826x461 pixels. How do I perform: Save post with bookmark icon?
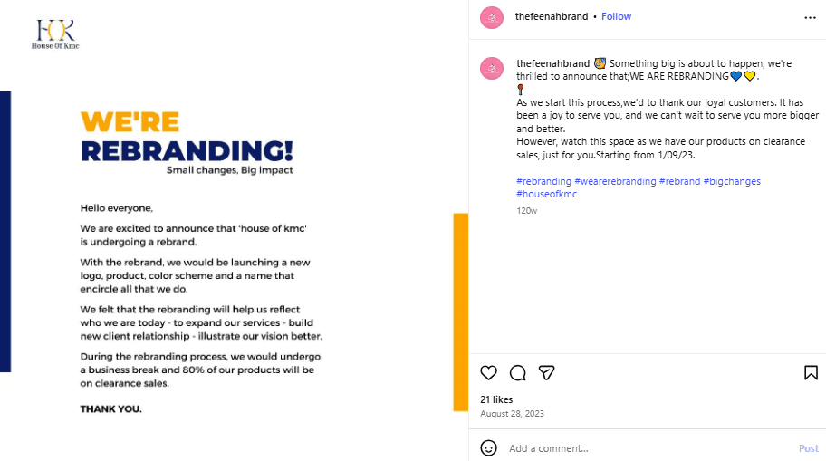pyautogui.click(x=811, y=373)
